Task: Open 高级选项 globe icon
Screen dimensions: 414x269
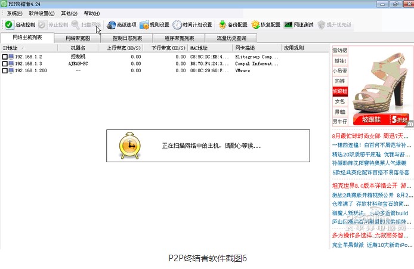Action: [x=111, y=25]
